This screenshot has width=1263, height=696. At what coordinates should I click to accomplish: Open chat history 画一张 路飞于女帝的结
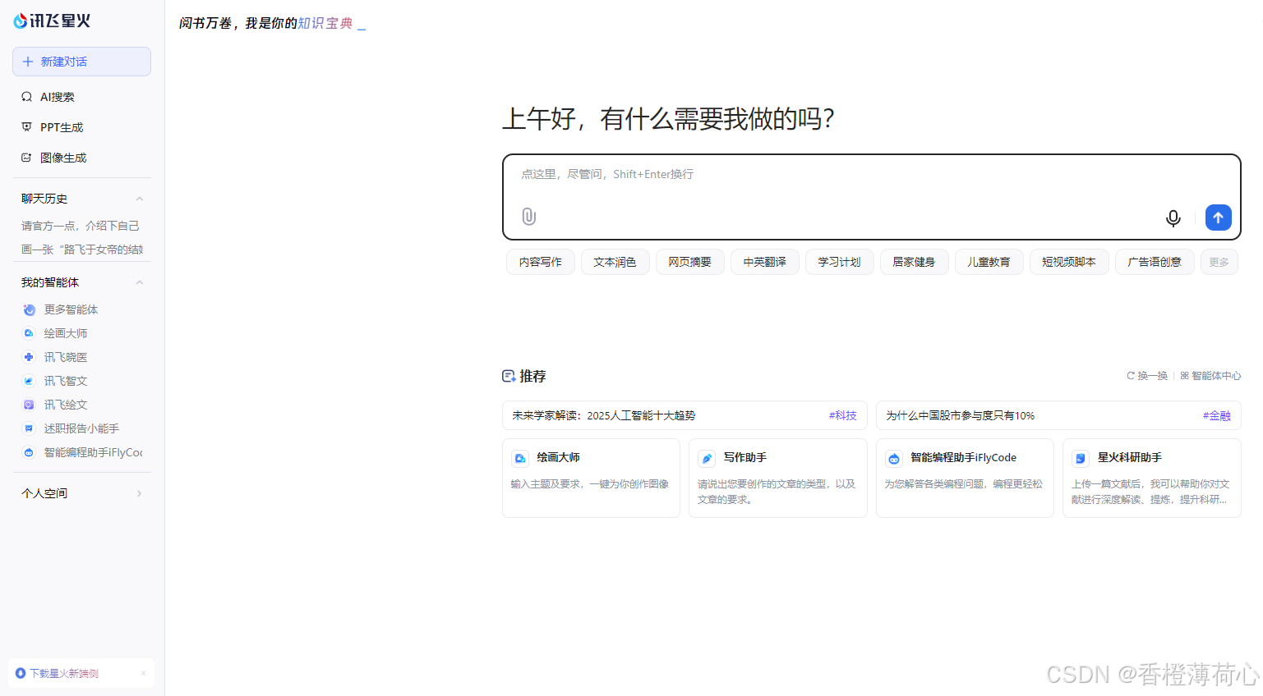tap(81, 250)
